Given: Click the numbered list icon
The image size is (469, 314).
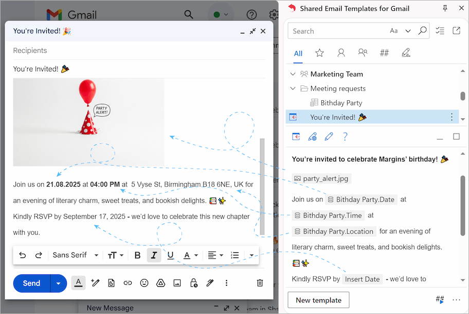Looking at the screenshot, I should coord(235,255).
